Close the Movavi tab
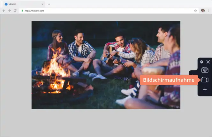212x137 pixels. click(42, 4)
